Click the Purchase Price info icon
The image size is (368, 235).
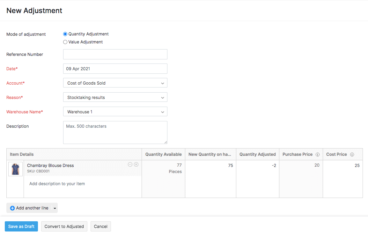tap(318, 154)
